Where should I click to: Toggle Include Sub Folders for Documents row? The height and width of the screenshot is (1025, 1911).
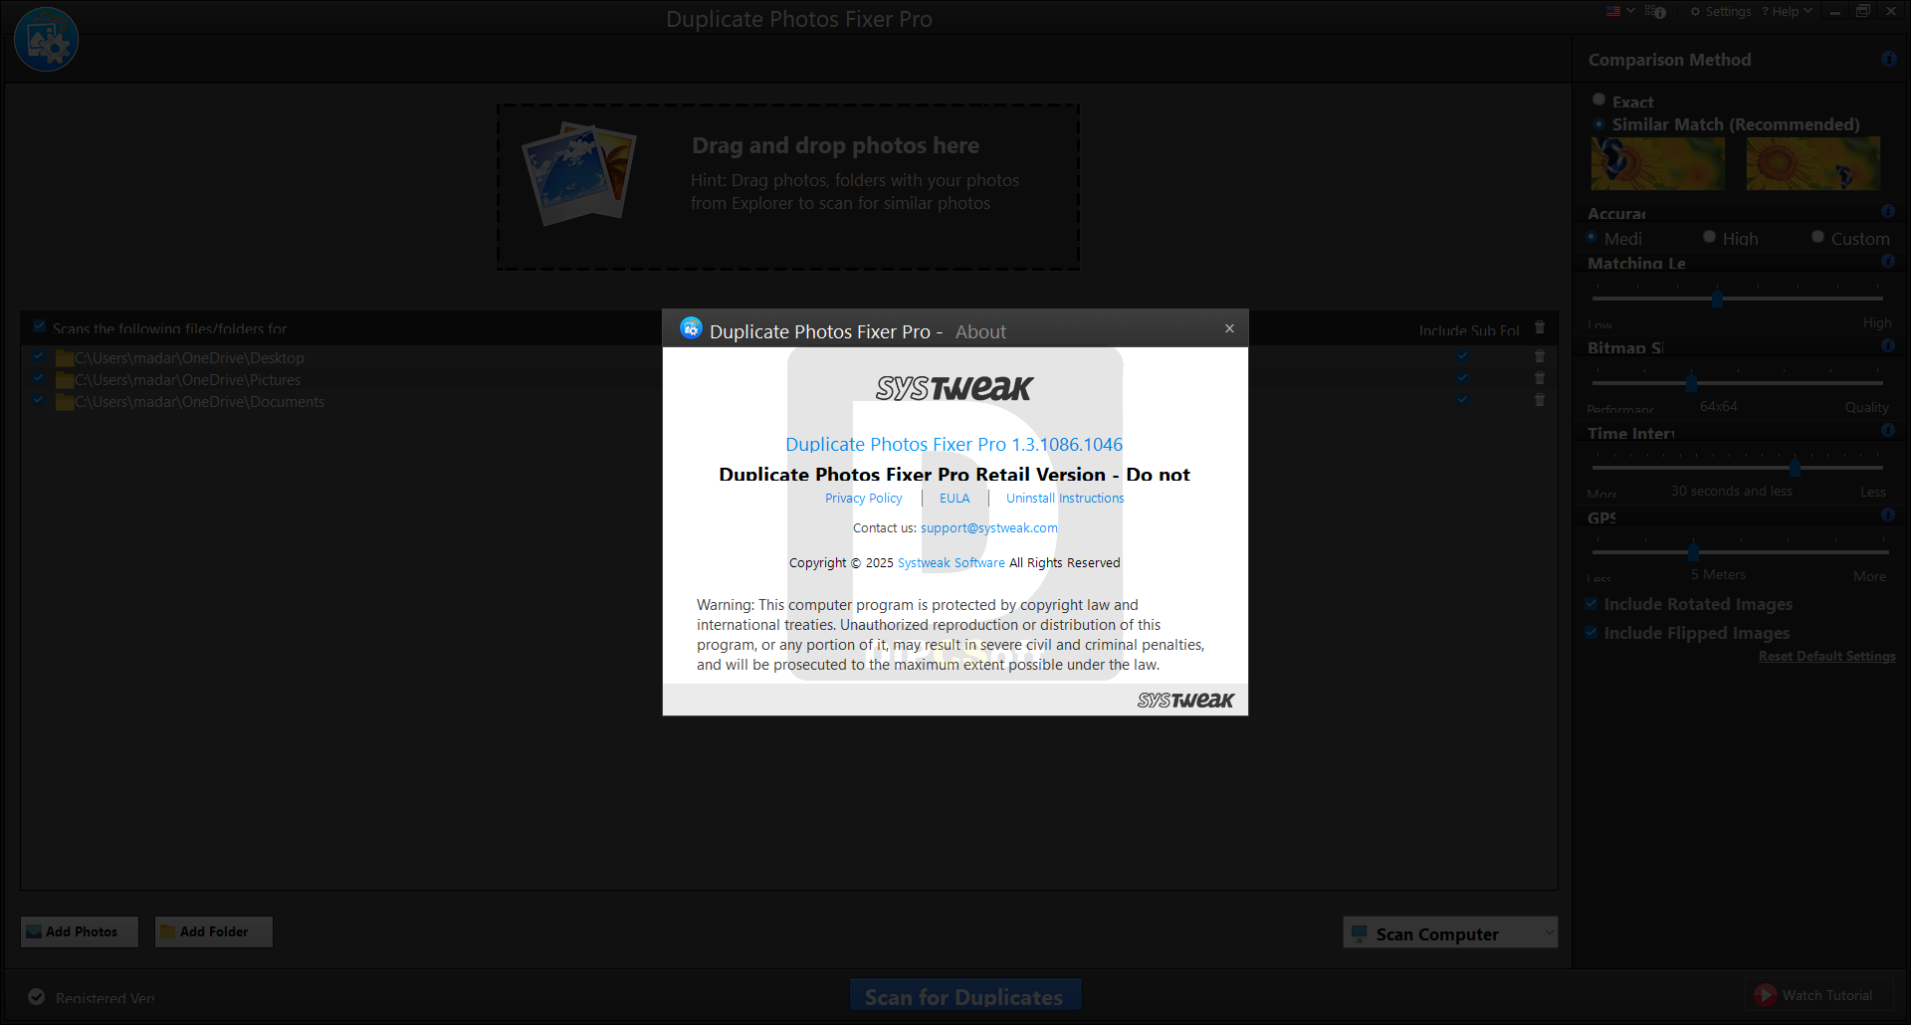pyautogui.click(x=1462, y=400)
